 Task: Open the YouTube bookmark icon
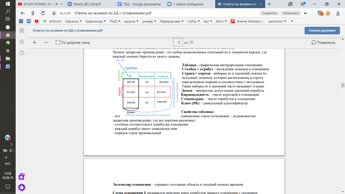tap(37, 21)
